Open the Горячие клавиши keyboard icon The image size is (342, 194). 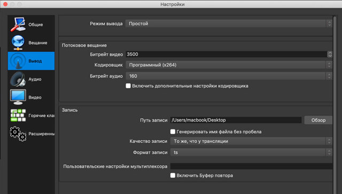pos(18,115)
